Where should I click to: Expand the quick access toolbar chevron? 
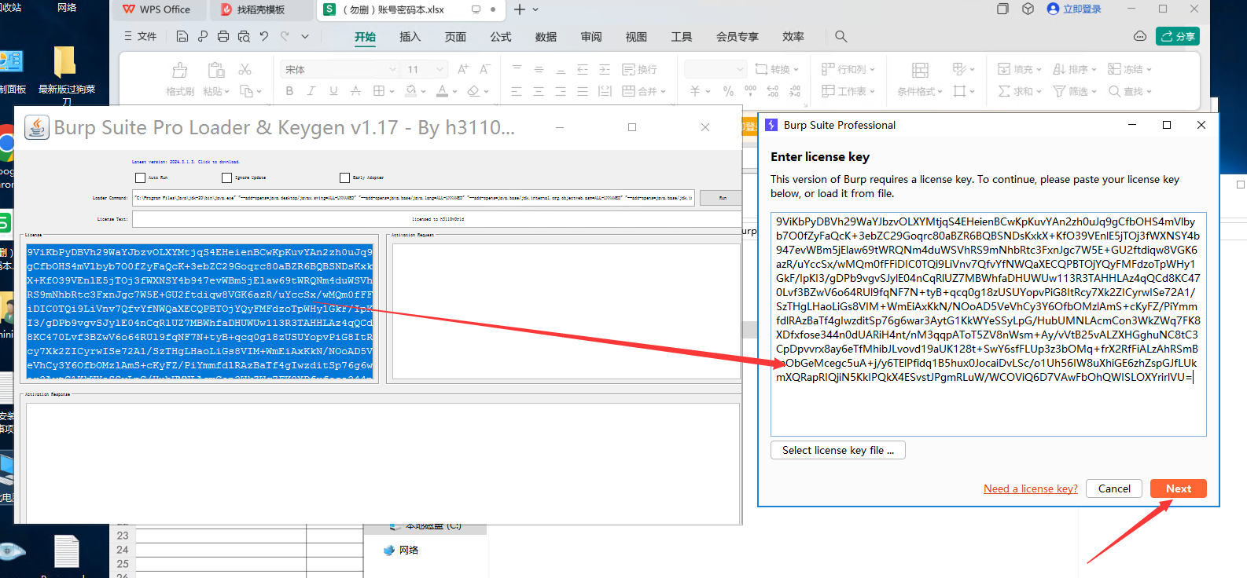coord(305,36)
